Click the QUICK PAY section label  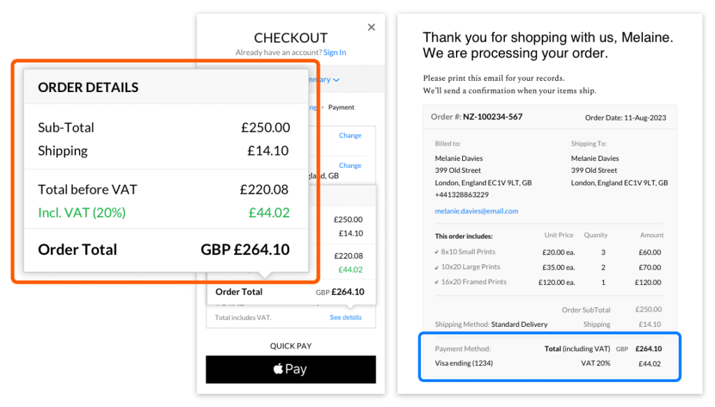(x=290, y=346)
